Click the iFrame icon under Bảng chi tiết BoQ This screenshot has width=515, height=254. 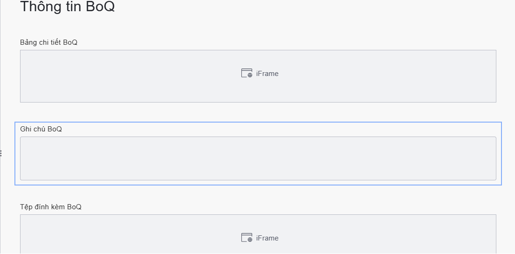pos(247,73)
